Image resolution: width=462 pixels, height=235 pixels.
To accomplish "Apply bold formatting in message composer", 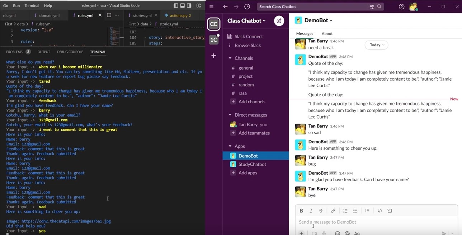I will 301,211.
